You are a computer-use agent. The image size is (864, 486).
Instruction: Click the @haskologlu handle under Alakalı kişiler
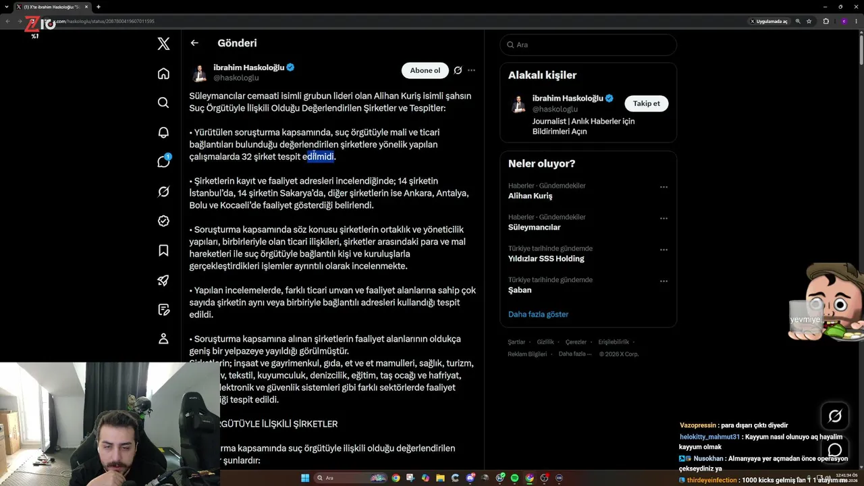point(556,109)
